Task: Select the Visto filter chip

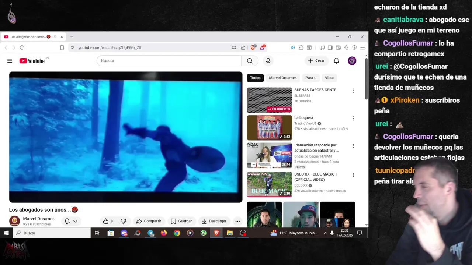Action: [329, 78]
